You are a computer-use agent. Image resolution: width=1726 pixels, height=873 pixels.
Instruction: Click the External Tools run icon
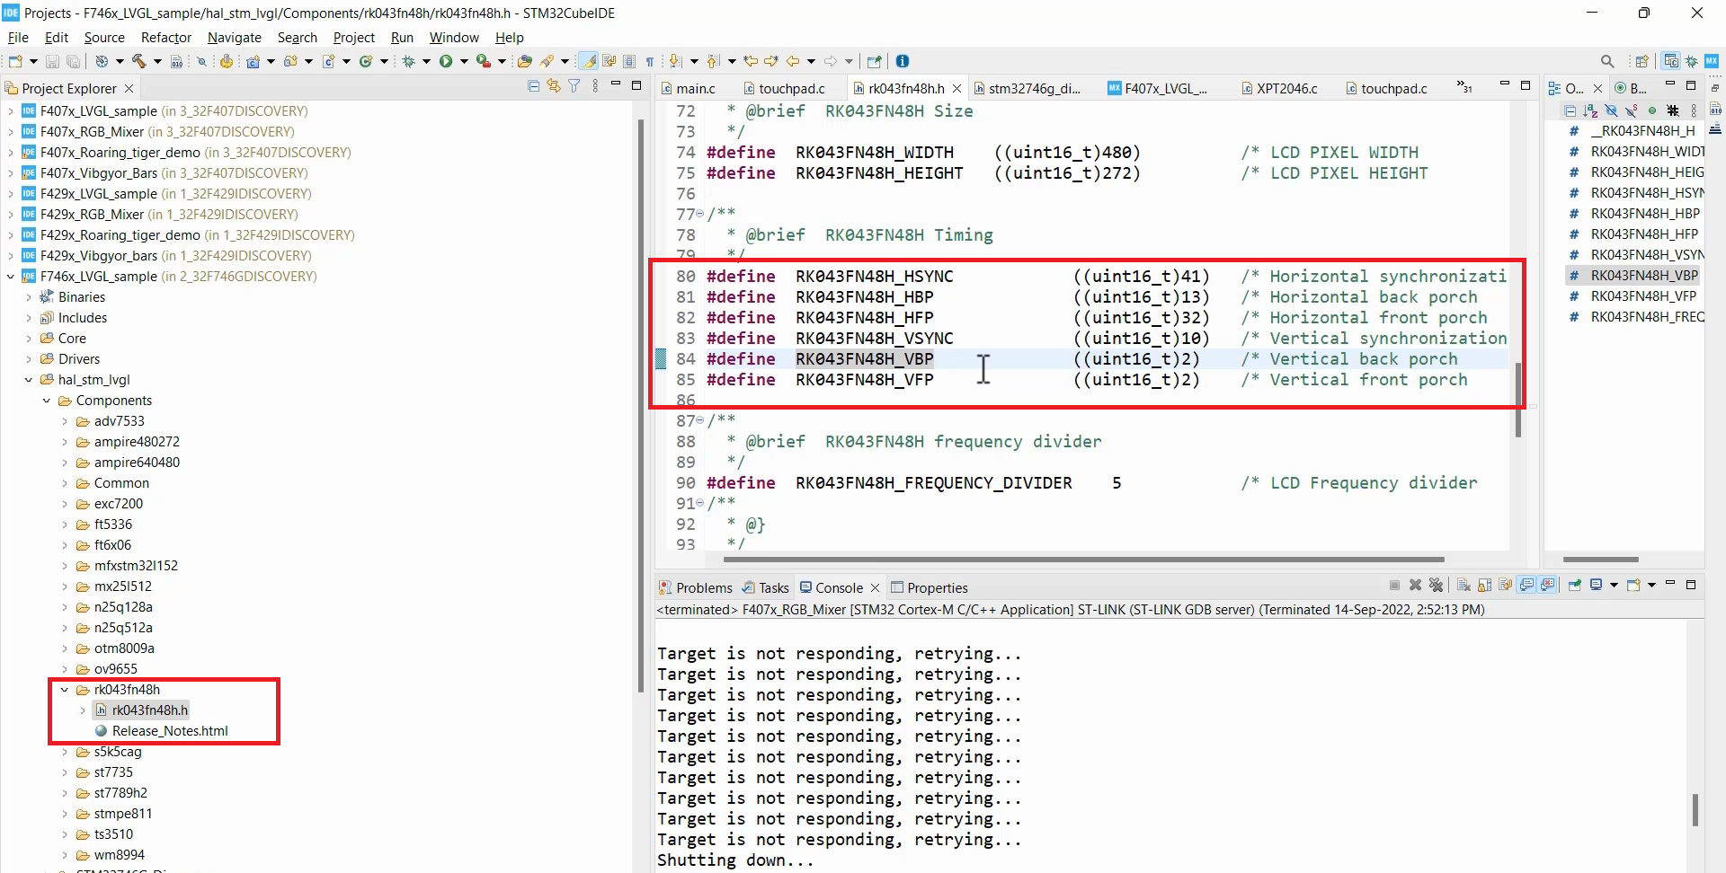click(484, 61)
